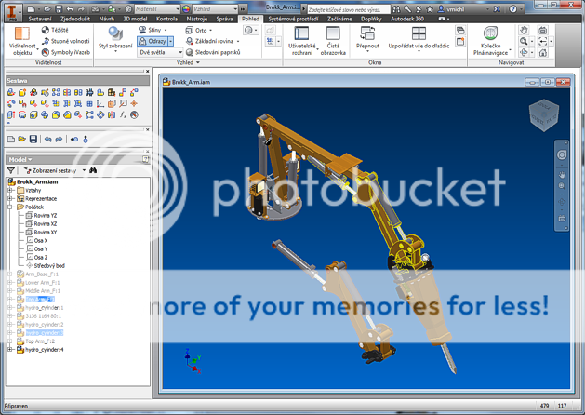This screenshot has width=585, height=415.
Task: Click the Zoom icon on the navigation bar
Action: coord(562,186)
